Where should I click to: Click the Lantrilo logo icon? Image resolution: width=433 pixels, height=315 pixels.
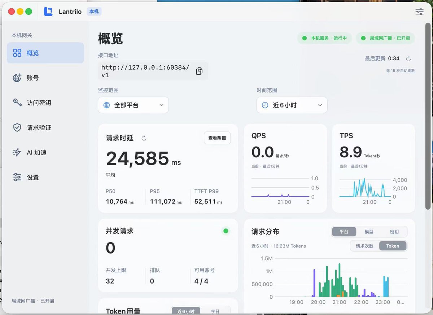[x=48, y=12]
